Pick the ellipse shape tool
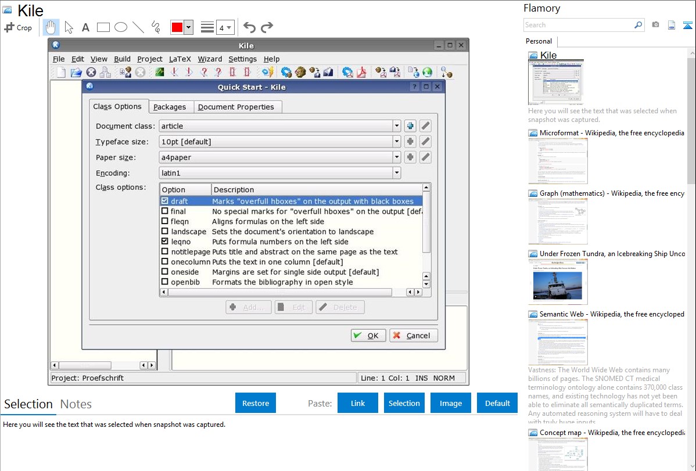Viewport: 696px width, 471px height. [121, 27]
